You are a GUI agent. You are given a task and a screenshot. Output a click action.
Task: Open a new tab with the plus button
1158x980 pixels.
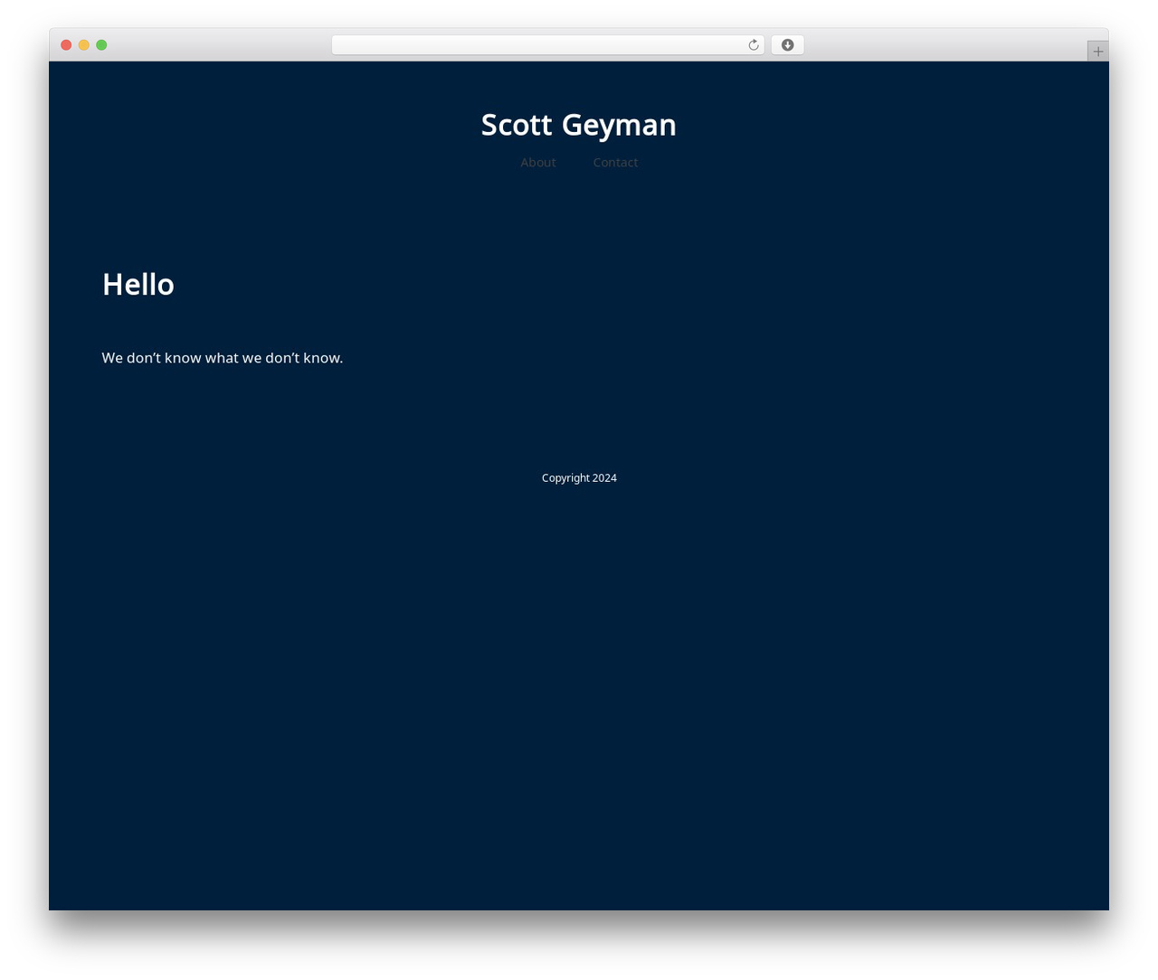point(1097,52)
